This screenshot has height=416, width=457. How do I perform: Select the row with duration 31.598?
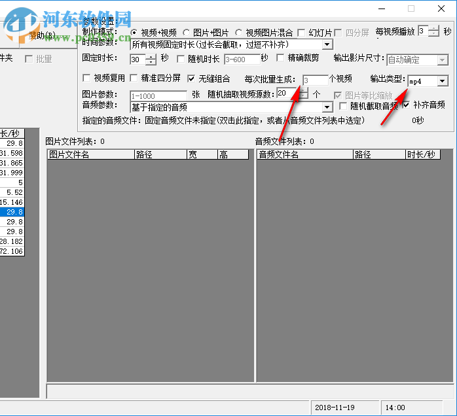[x=12, y=153]
